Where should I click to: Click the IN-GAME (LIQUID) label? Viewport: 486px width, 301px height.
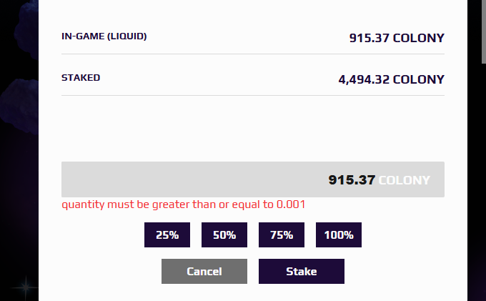(104, 36)
